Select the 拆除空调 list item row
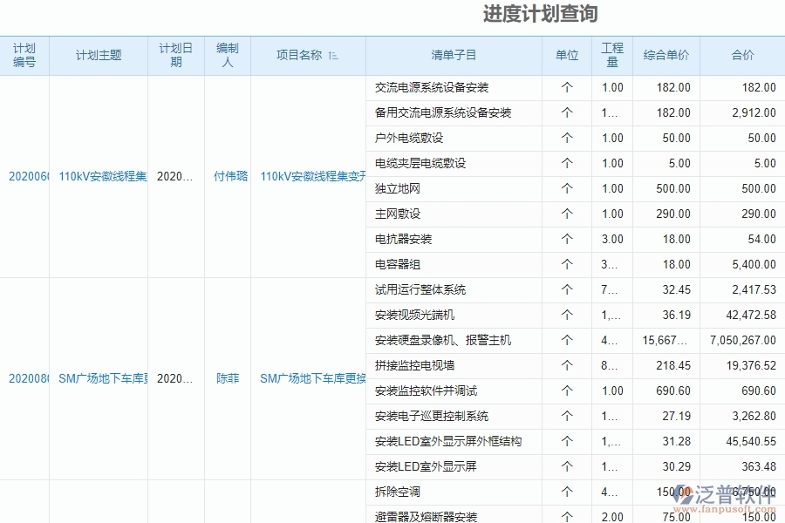Image resolution: width=785 pixels, height=523 pixels. click(392, 492)
